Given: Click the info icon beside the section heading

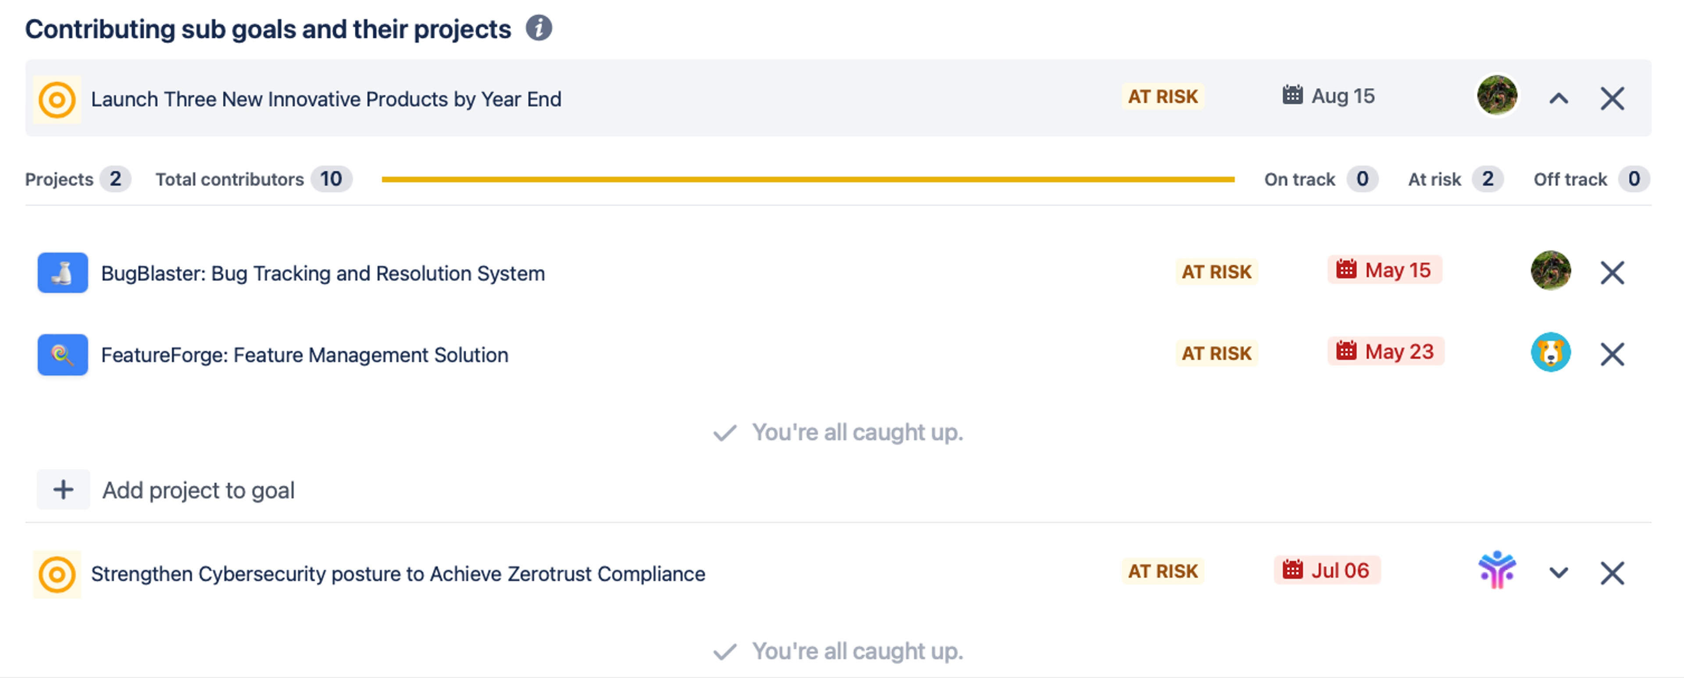Looking at the screenshot, I should [x=539, y=28].
